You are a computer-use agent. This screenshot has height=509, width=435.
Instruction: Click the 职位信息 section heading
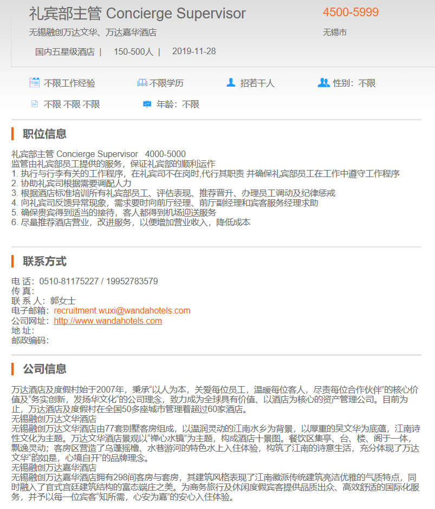click(x=44, y=134)
